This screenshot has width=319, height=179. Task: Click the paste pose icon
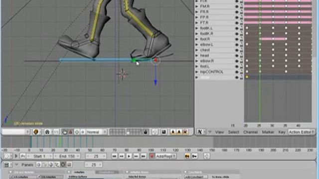[x=179, y=132]
